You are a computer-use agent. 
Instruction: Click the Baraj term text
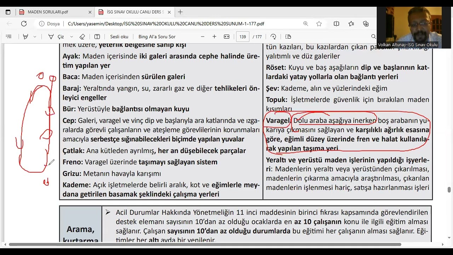click(72, 88)
